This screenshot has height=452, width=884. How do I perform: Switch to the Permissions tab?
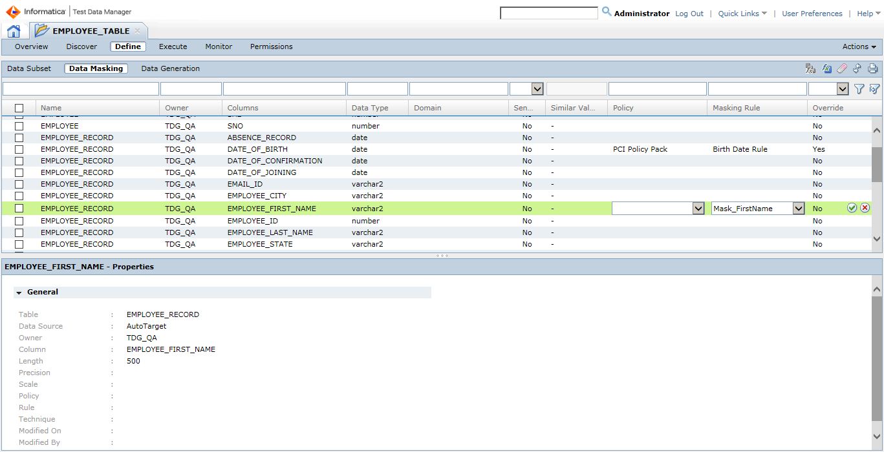click(272, 46)
